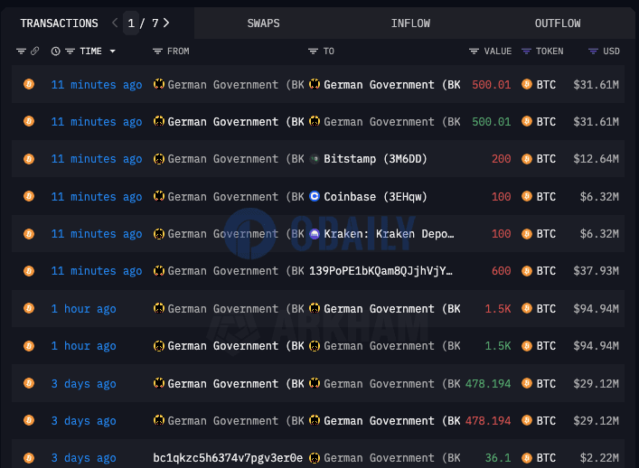Click the chain link icon in header

point(35,51)
